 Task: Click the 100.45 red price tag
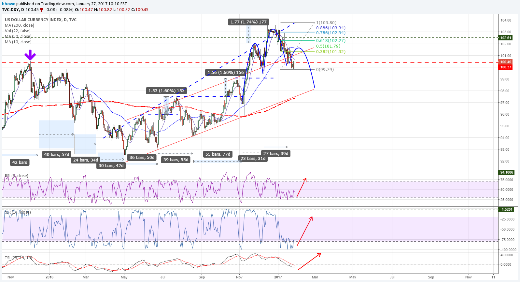point(506,62)
